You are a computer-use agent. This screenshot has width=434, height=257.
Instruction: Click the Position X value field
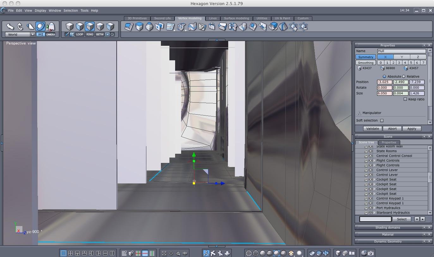[x=384, y=82]
